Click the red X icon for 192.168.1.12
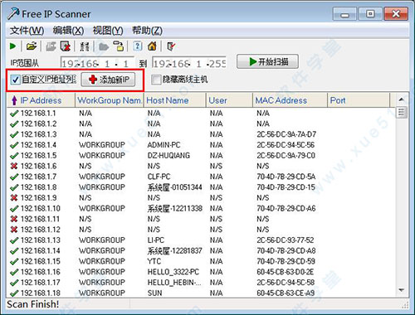Image resolution: width=415 pixels, height=315 pixels. coord(14,230)
